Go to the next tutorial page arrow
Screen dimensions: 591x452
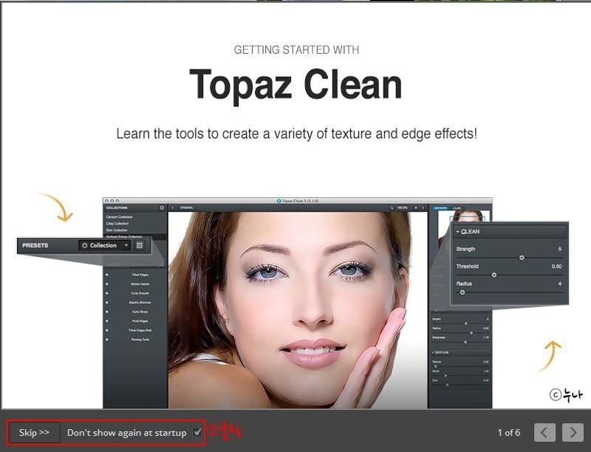(x=573, y=432)
